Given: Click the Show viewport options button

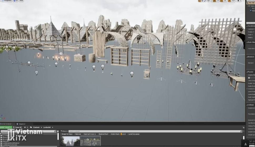Looking at the screenshot, I should [x=21, y=1].
